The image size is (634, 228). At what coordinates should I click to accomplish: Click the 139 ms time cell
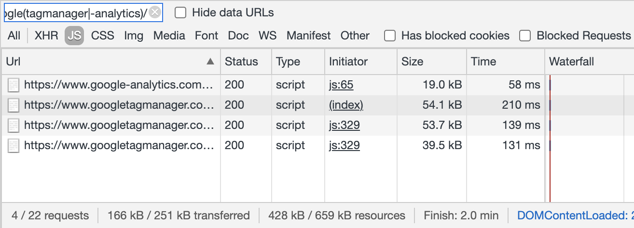coord(506,126)
